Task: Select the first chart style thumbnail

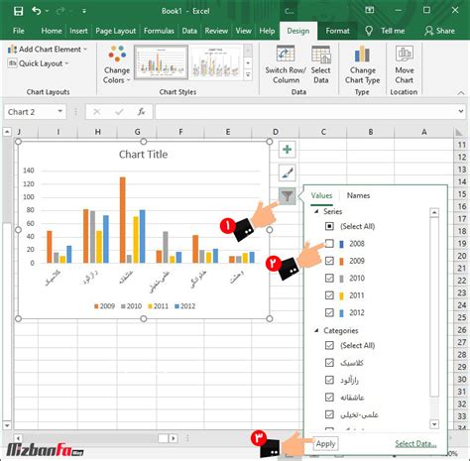Action: pyautogui.click(x=161, y=62)
